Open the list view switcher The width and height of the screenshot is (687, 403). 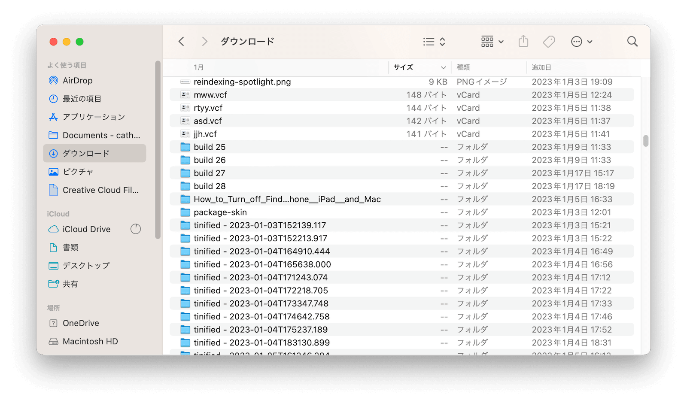434,42
